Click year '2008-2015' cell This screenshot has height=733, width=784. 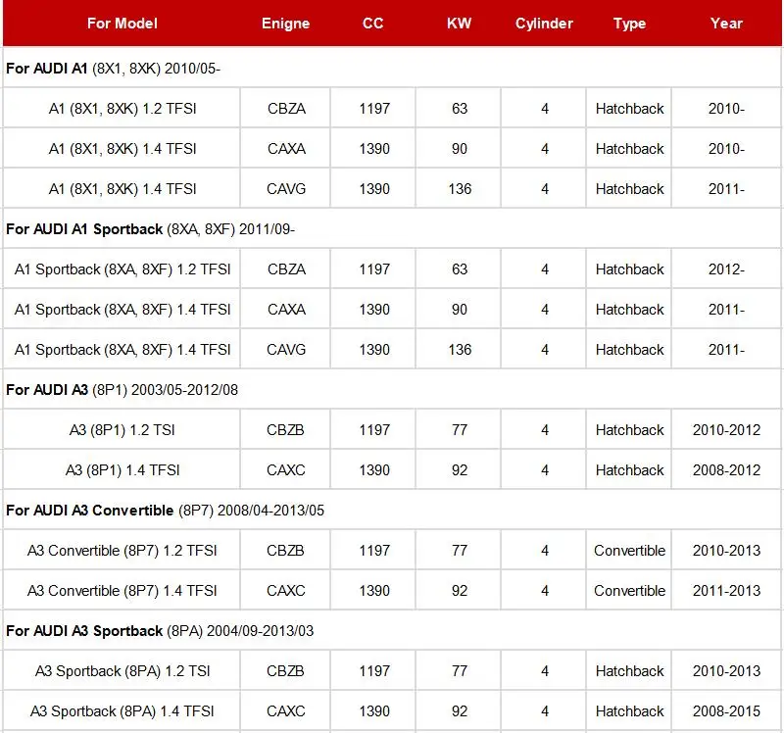(726, 711)
